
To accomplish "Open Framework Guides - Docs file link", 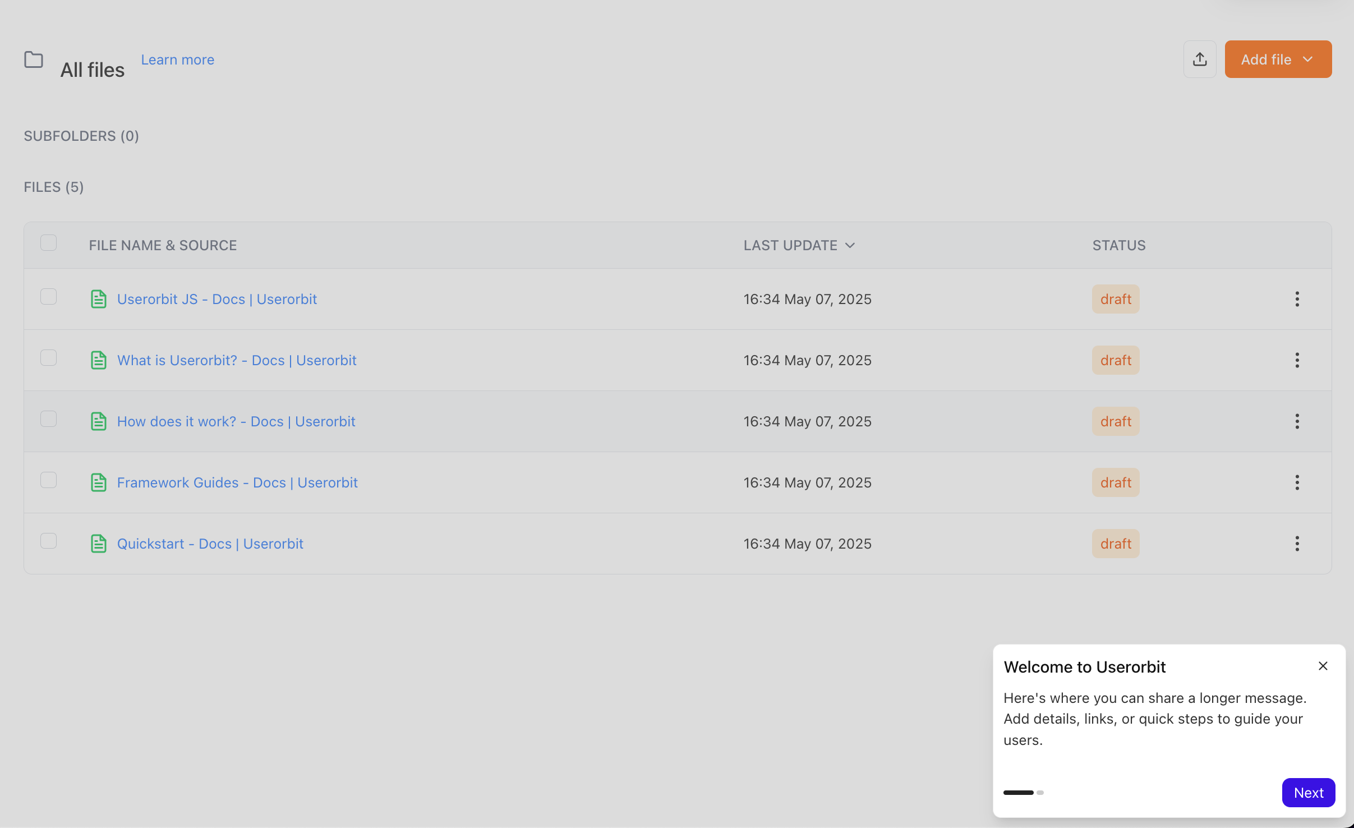I will [237, 482].
